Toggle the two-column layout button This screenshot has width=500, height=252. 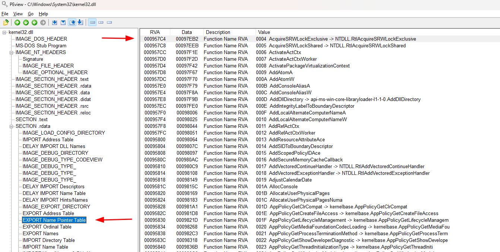coord(101,22)
